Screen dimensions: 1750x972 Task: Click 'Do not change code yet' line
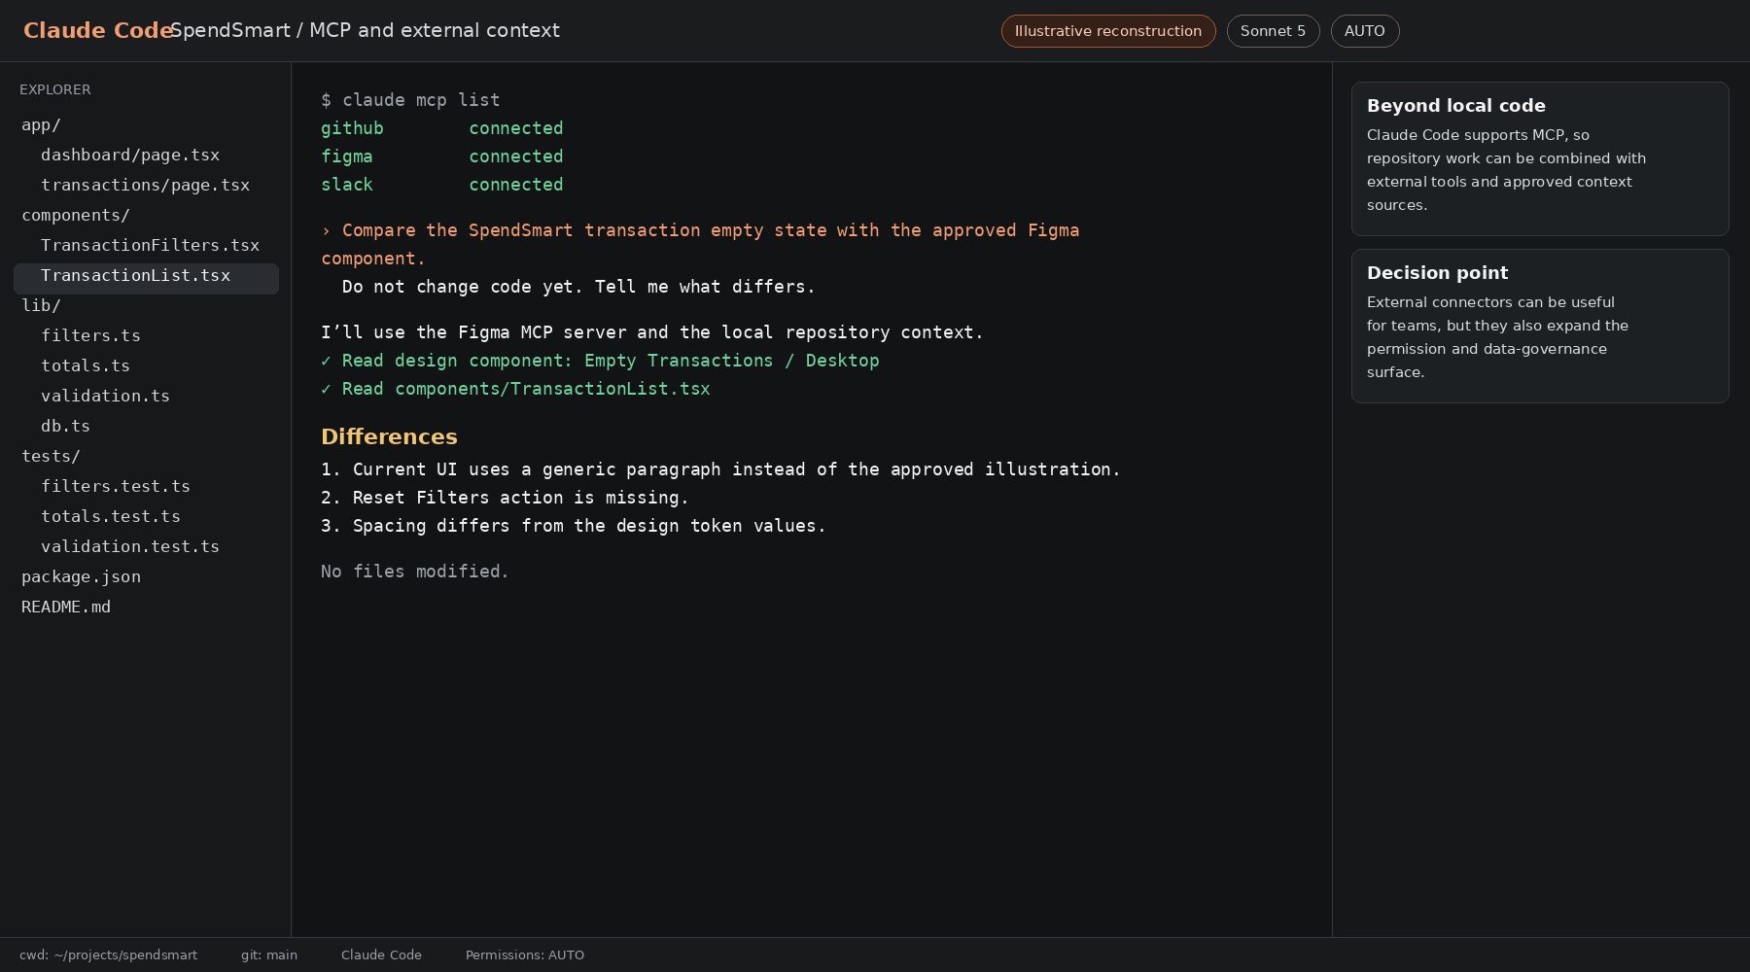point(578,287)
